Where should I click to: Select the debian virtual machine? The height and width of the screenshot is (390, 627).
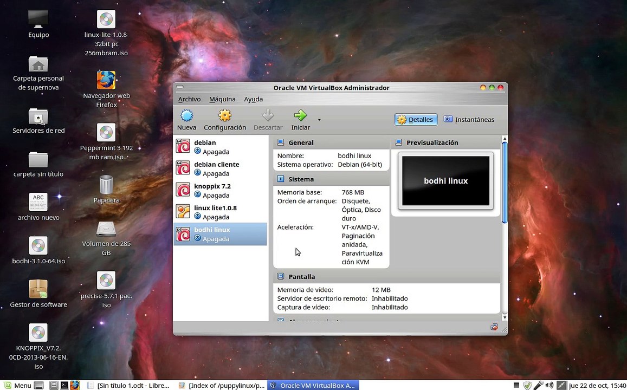tap(221, 147)
